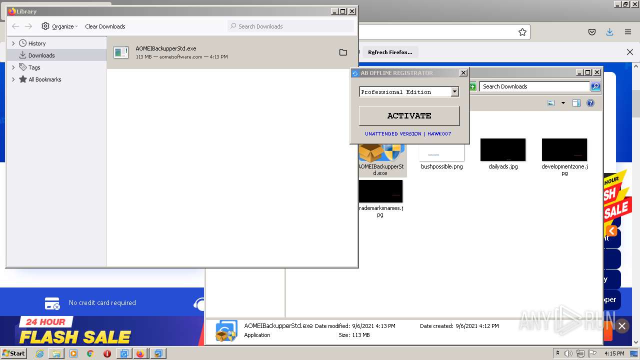Click the volume icon in system tray

[x=569, y=353]
